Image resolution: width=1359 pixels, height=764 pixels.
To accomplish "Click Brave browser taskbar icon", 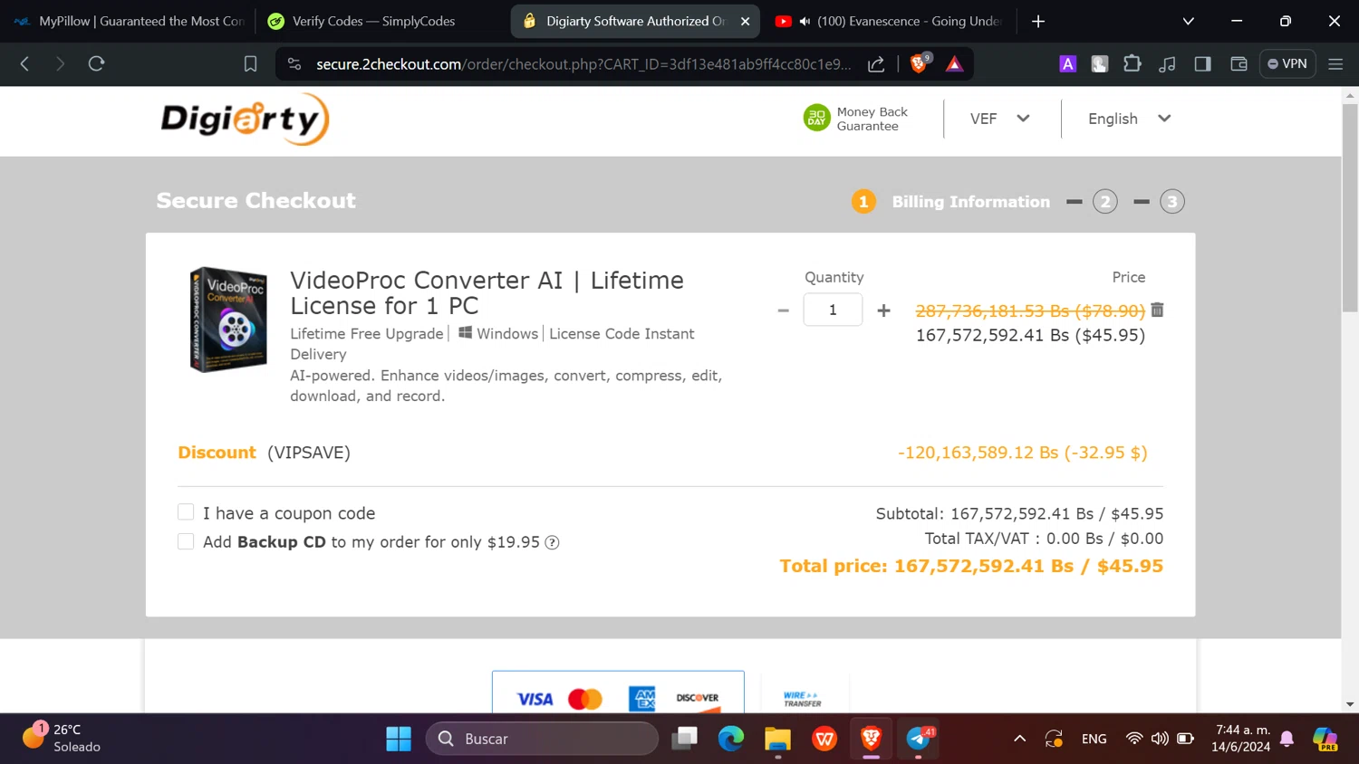I will pos(872,739).
